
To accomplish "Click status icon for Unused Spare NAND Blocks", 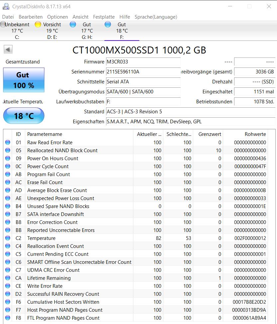I will (8, 206).
